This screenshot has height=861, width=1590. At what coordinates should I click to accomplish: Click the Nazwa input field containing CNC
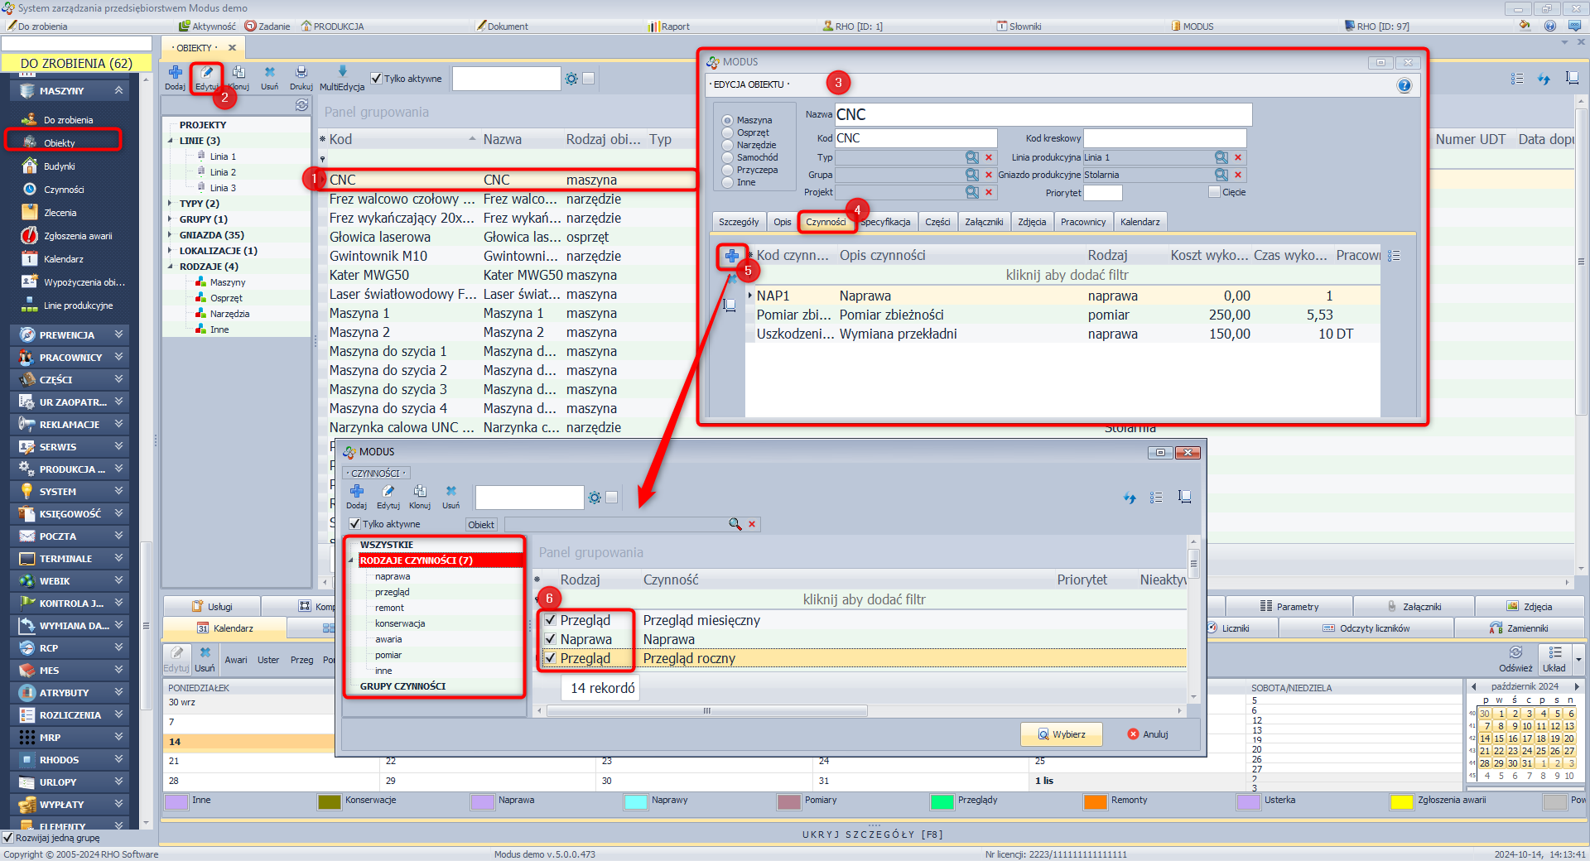pyautogui.click(x=1042, y=114)
